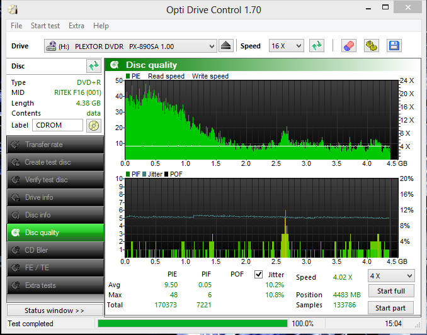Click the disc label icon button
Screen dimensions: 427x335
coord(94,126)
